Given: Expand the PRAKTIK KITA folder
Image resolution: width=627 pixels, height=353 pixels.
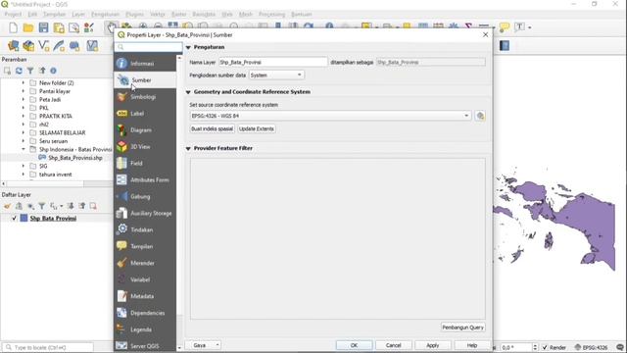Looking at the screenshot, I should click(24, 116).
